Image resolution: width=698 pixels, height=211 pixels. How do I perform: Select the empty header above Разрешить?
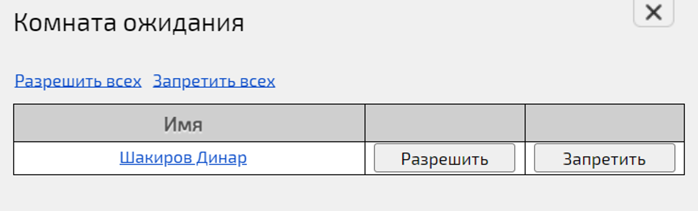pyautogui.click(x=445, y=123)
